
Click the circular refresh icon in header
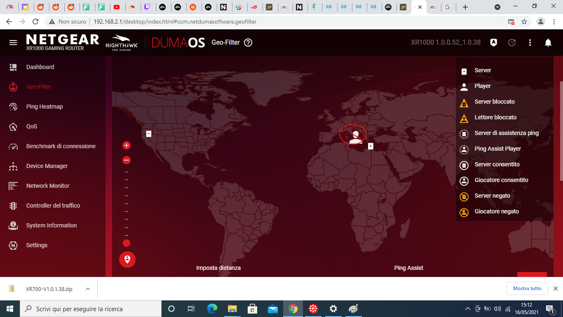pos(512,43)
